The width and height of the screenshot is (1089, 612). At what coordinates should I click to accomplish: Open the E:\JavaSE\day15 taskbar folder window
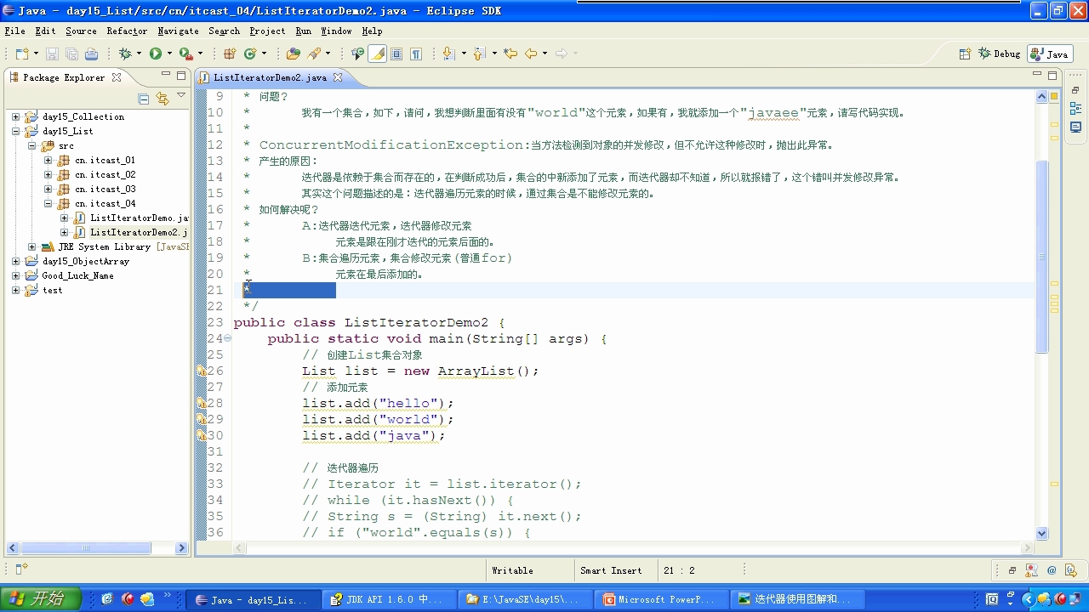point(526,599)
